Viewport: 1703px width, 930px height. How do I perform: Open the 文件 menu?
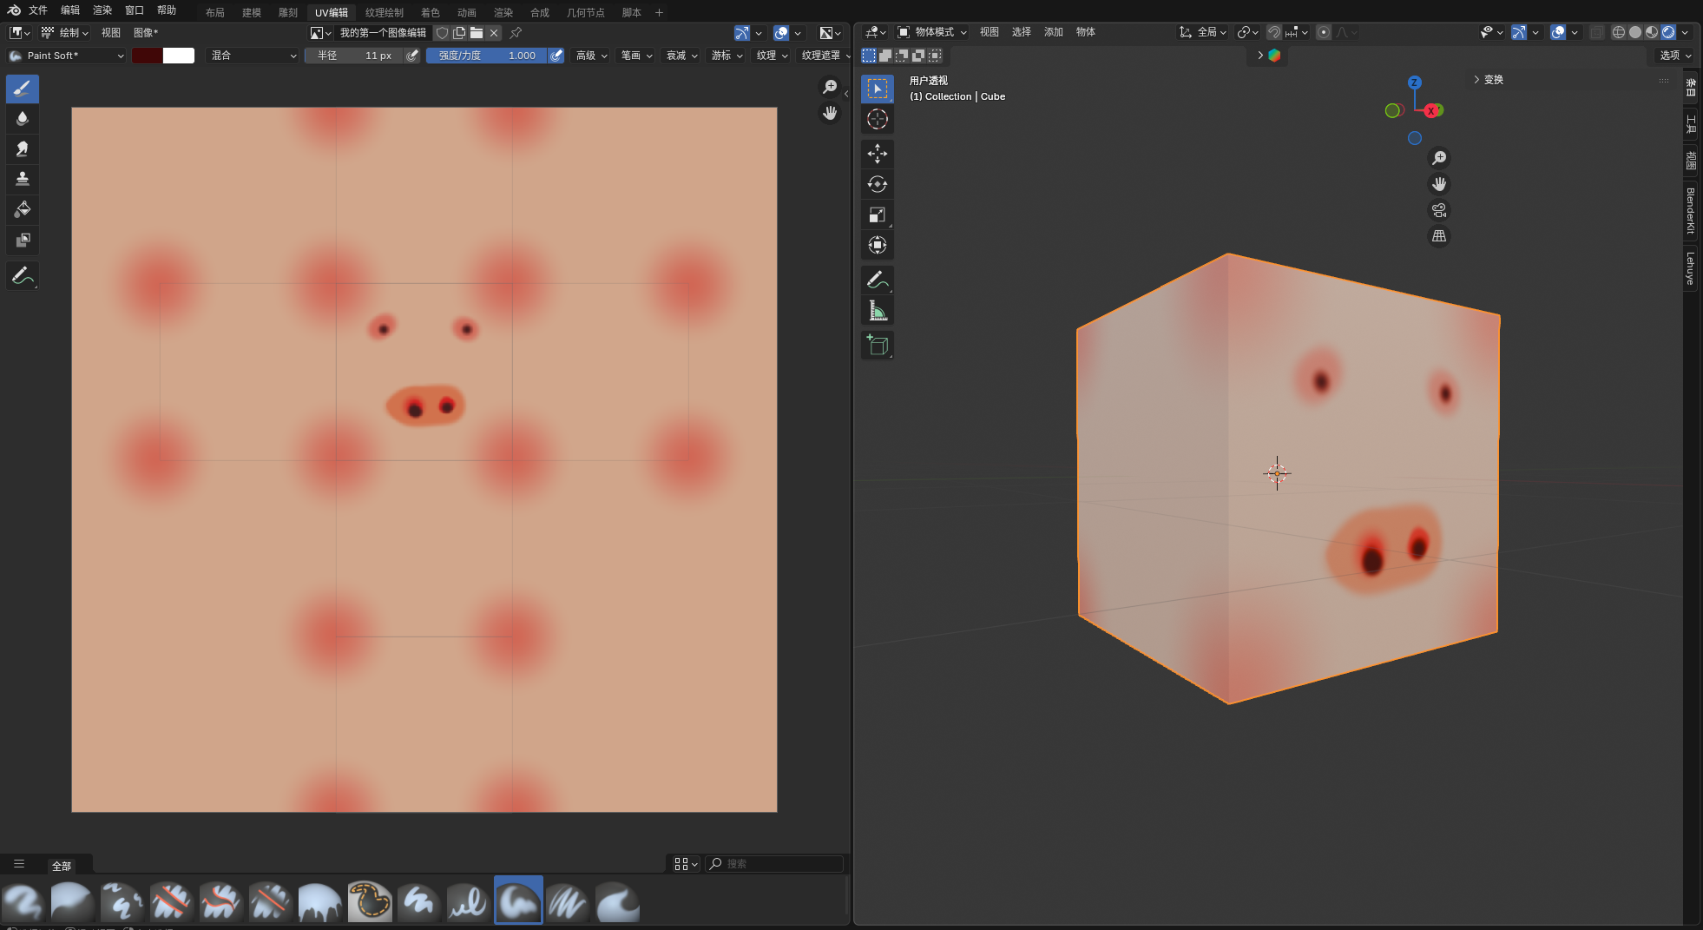38,10
